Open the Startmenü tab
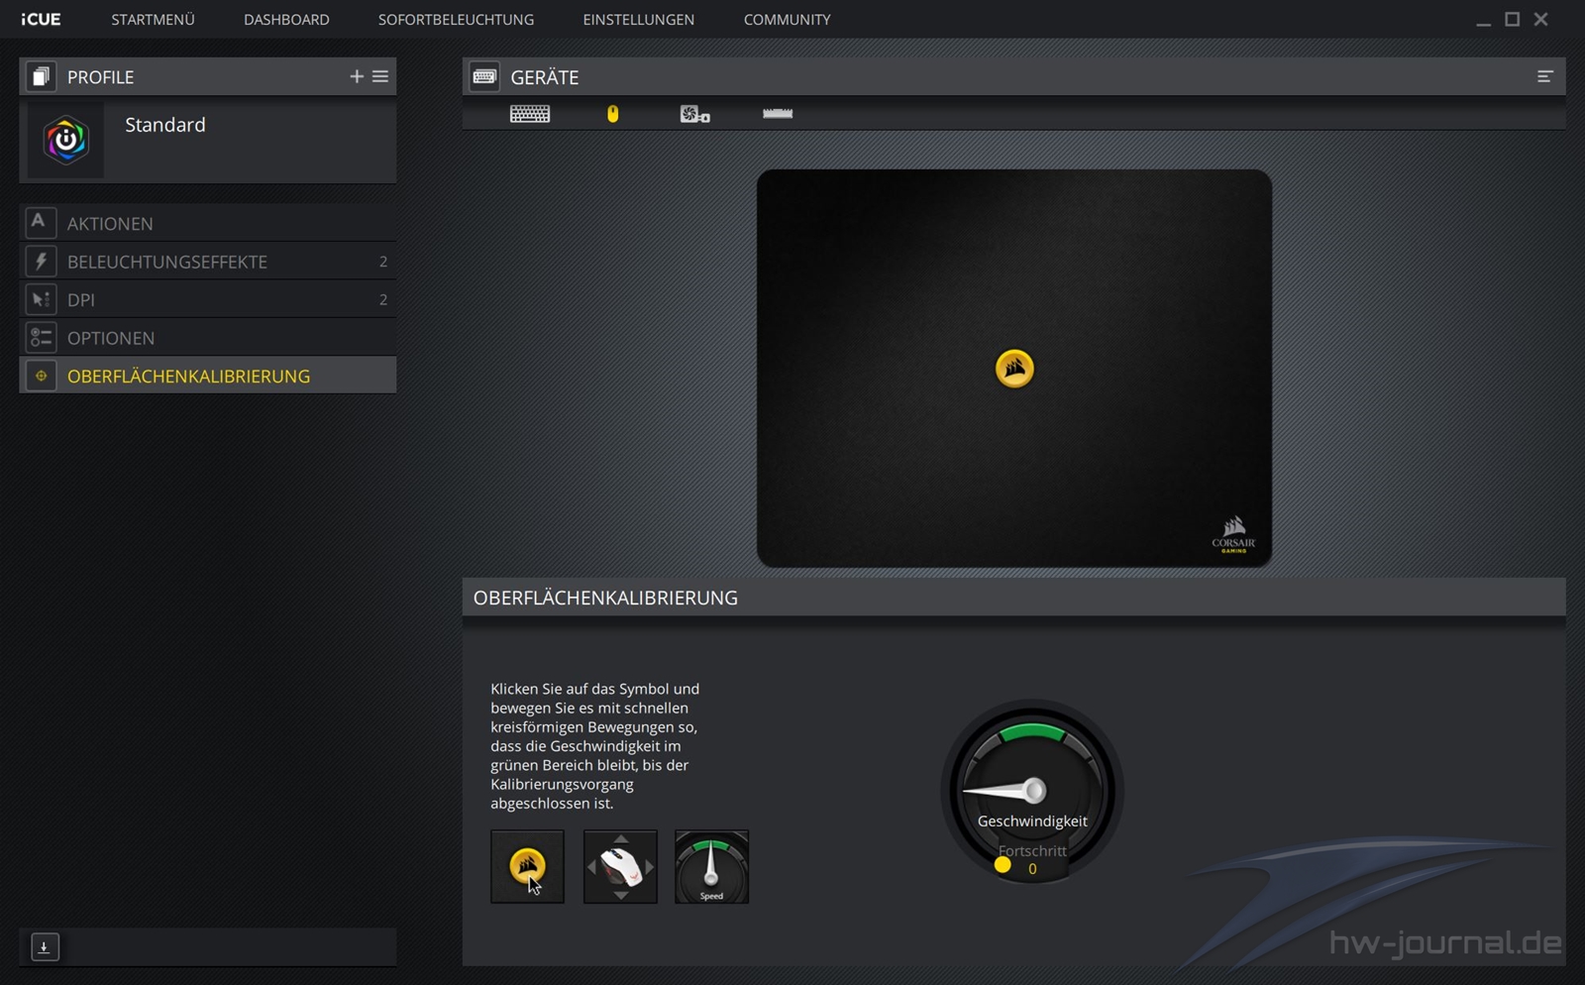Image resolution: width=1585 pixels, height=985 pixels. point(153,20)
